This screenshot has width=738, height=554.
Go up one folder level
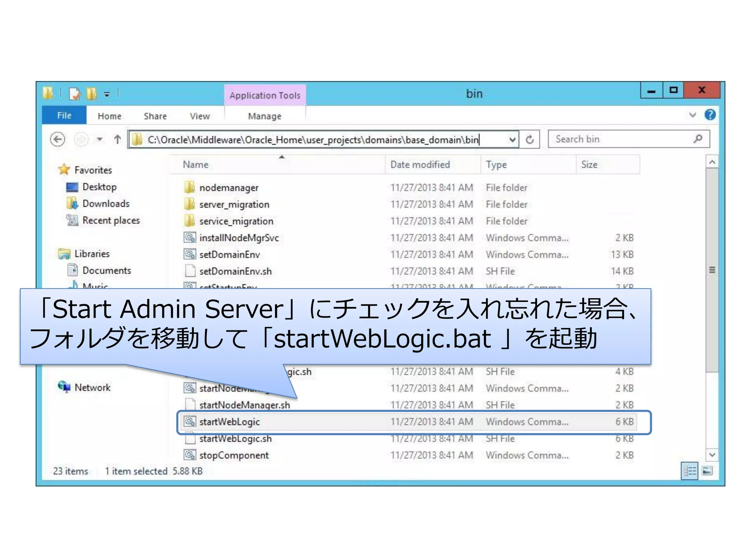click(x=117, y=139)
